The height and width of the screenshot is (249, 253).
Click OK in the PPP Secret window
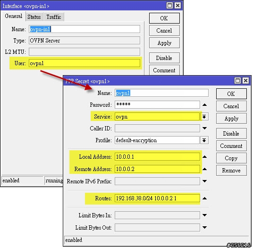(231, 94)
